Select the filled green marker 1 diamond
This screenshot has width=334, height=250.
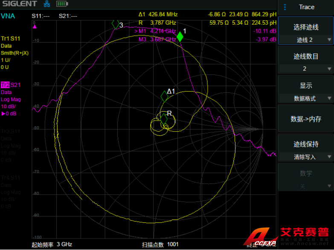pyautogui.click(x=180, y=37)
